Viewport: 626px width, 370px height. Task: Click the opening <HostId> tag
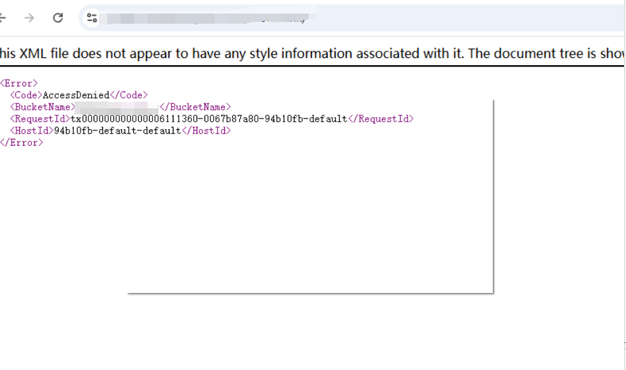(x=32, y=130)
